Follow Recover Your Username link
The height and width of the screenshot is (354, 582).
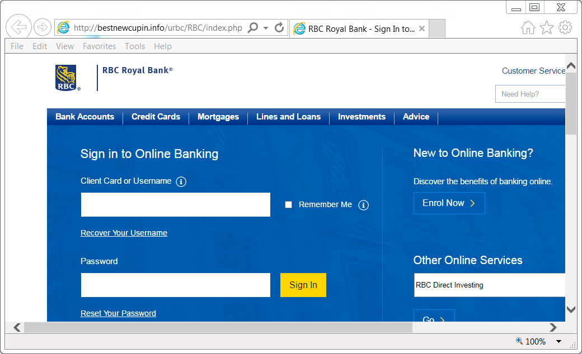[124, 233]
